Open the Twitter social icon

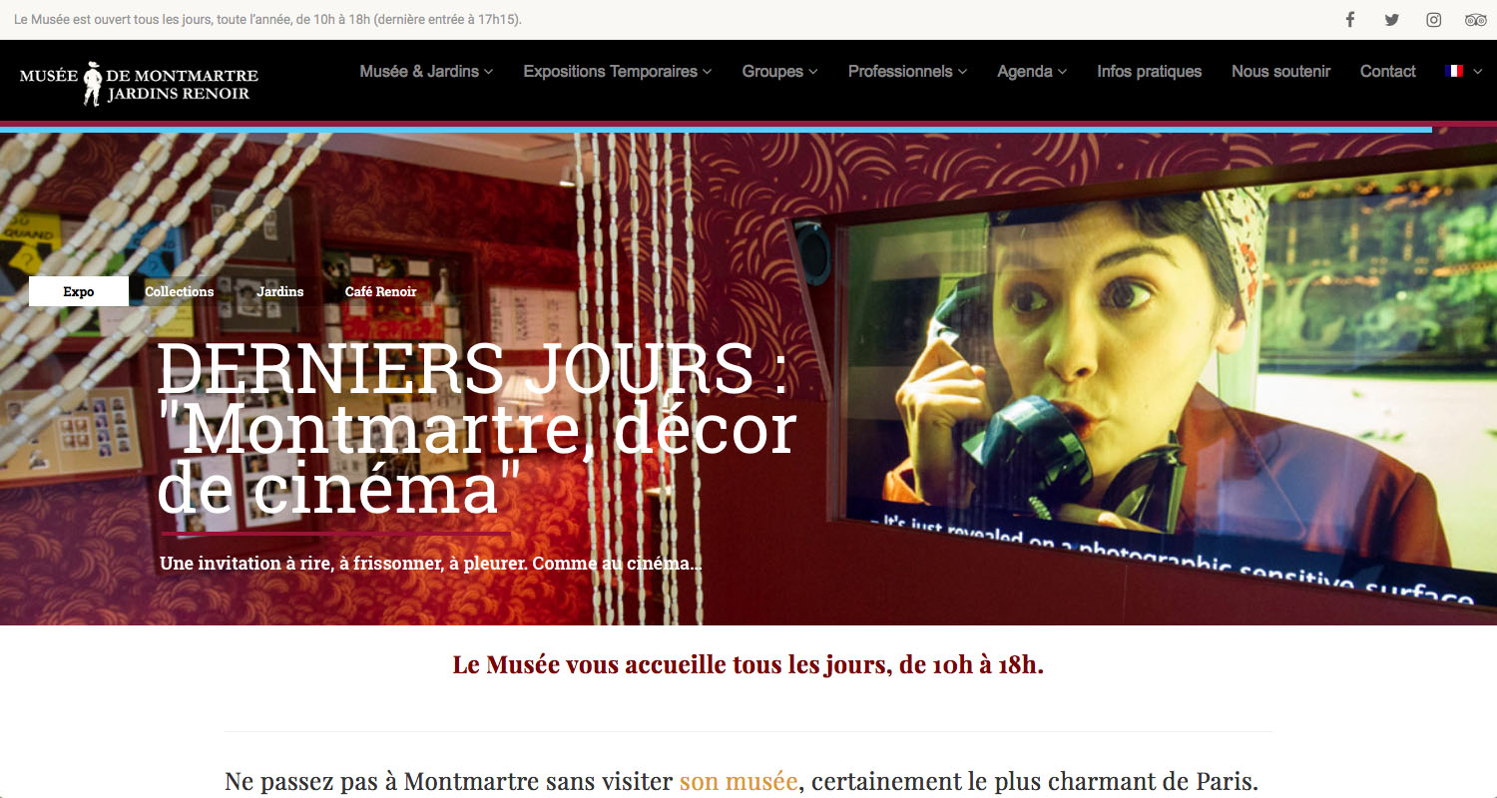1392,20
